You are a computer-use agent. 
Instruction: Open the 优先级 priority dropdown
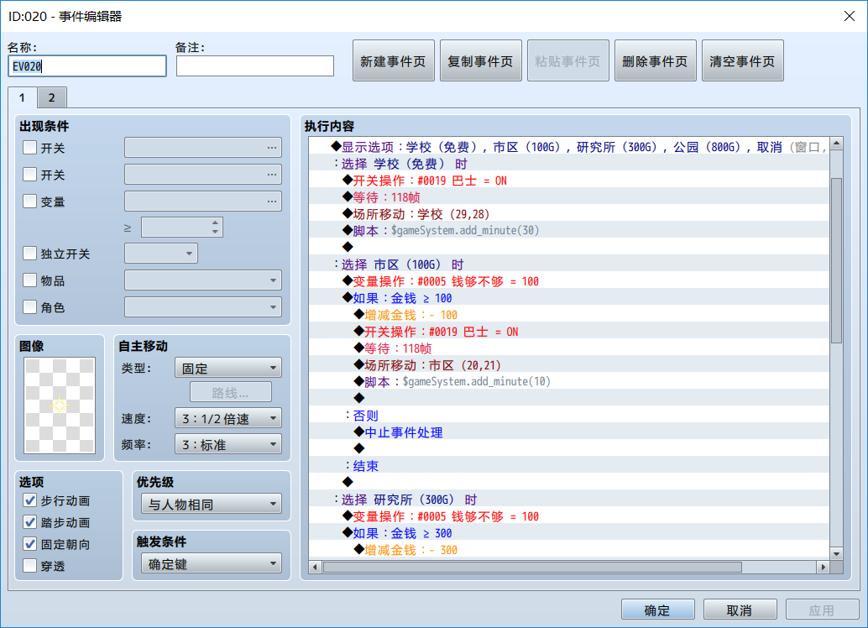click(x=212, y=504)
